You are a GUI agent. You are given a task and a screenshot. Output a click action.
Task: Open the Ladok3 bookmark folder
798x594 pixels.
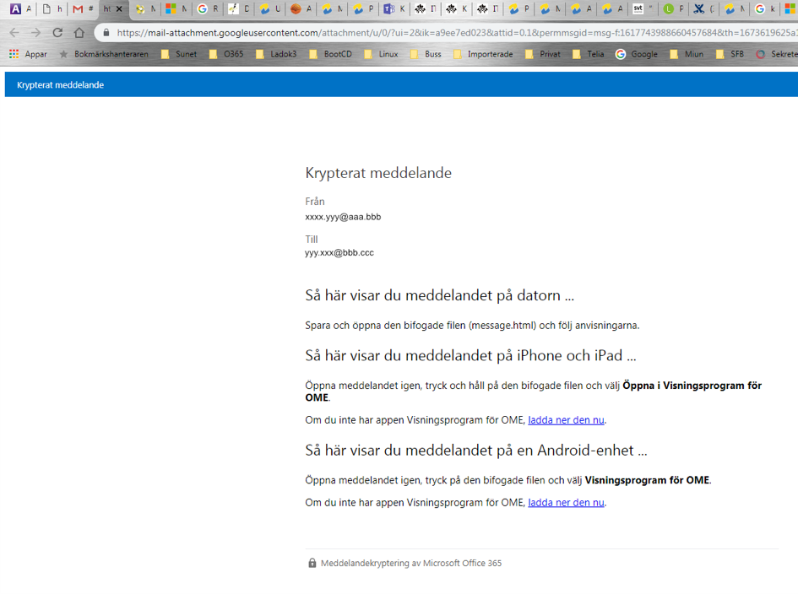276,54
